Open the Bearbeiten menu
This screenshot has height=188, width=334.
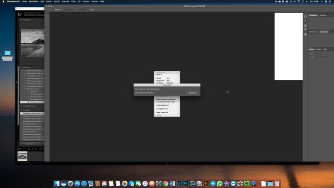pos(33,2)
